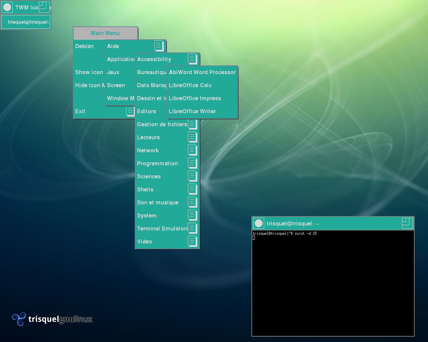
Task: Select trisquel@trisquel entry in Icon Manager
Action: coord(26,22)
